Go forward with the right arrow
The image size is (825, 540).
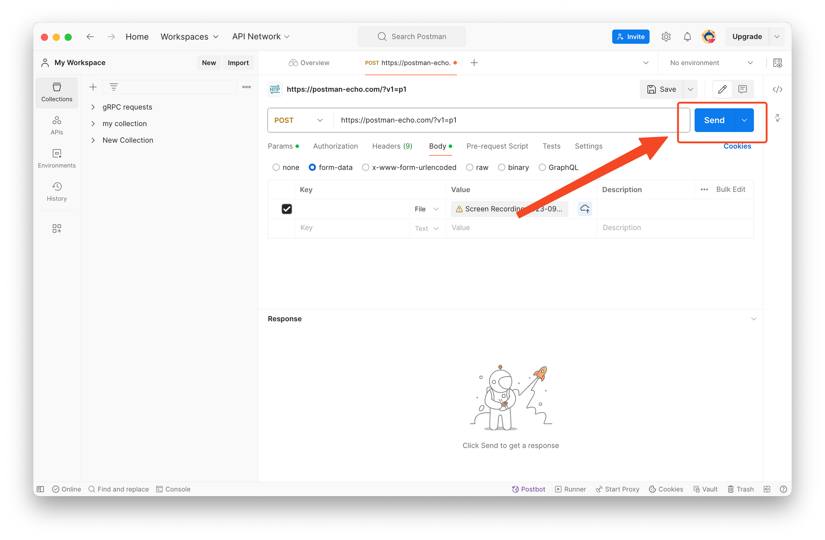pos(111,37)
